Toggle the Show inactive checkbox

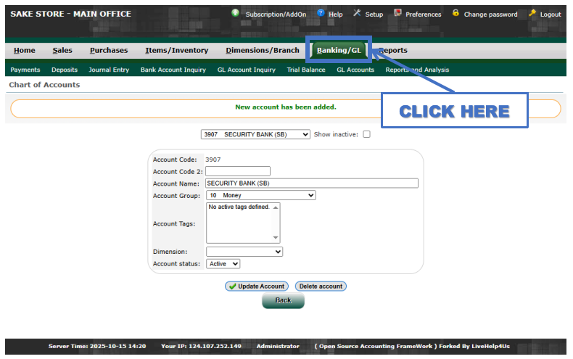[x=366, y=134]
